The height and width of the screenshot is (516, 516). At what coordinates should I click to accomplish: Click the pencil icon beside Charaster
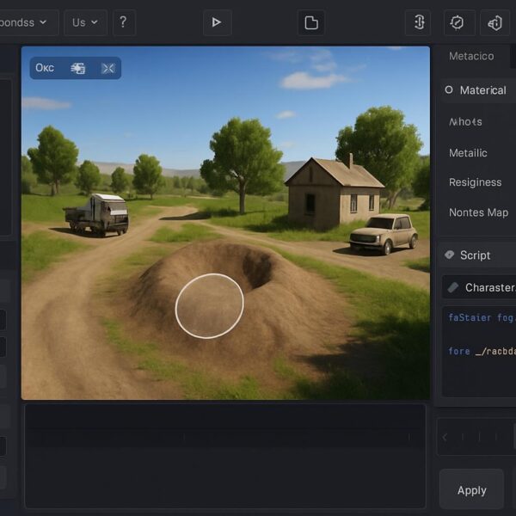453,287
